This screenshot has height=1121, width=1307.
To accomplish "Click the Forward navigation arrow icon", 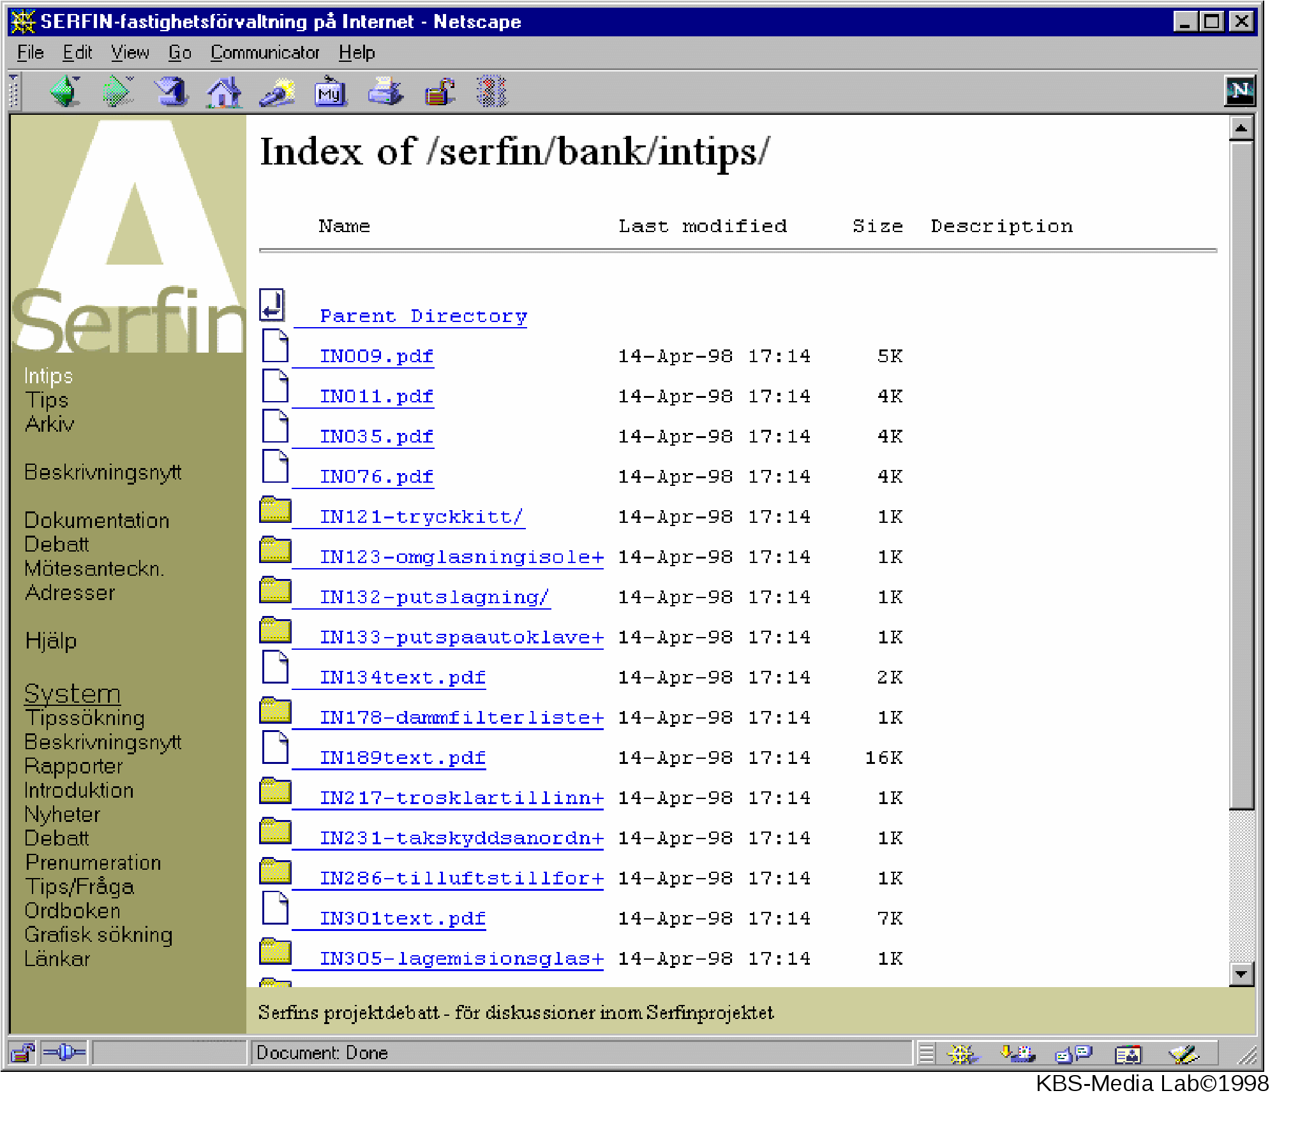I will pyautogui.click(x=117, y=91).
